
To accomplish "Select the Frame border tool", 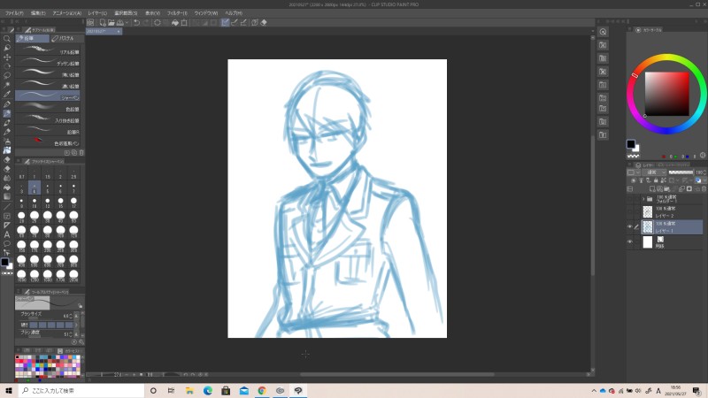I will point(7,216).
